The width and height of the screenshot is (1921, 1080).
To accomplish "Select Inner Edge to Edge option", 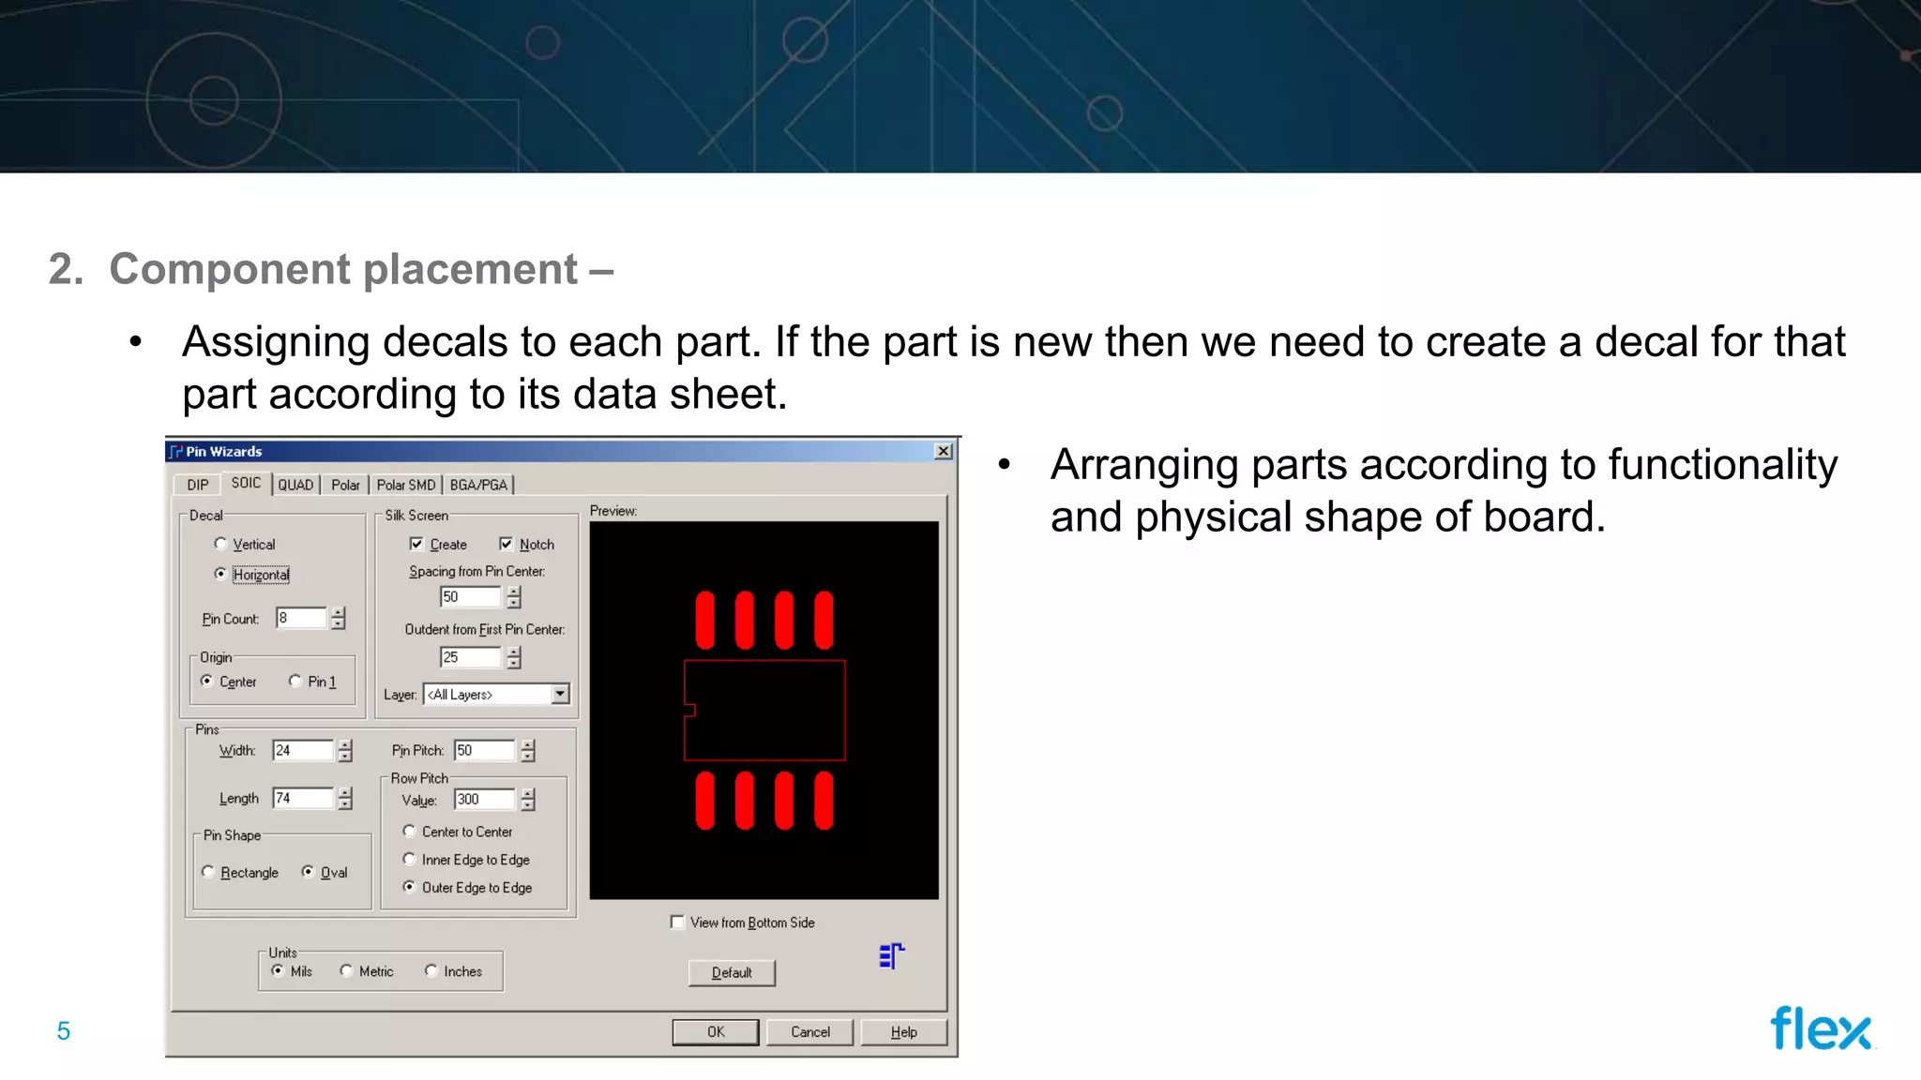I will 466,860.
